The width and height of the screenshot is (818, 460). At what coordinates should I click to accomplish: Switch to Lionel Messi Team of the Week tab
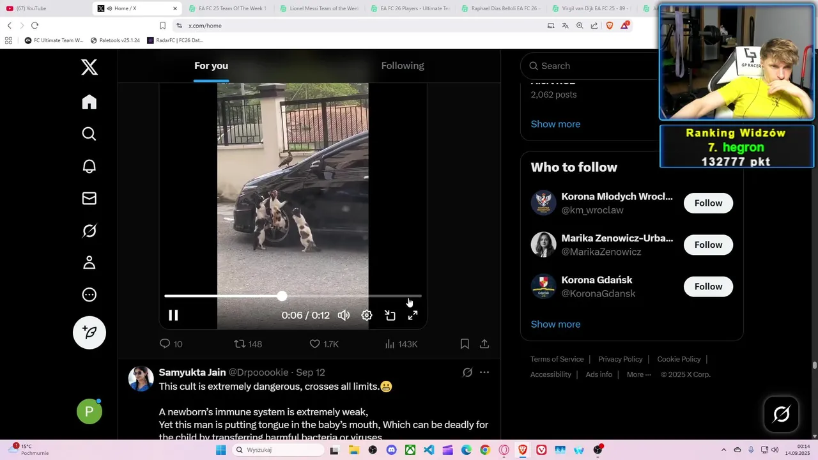coord(318,8)
